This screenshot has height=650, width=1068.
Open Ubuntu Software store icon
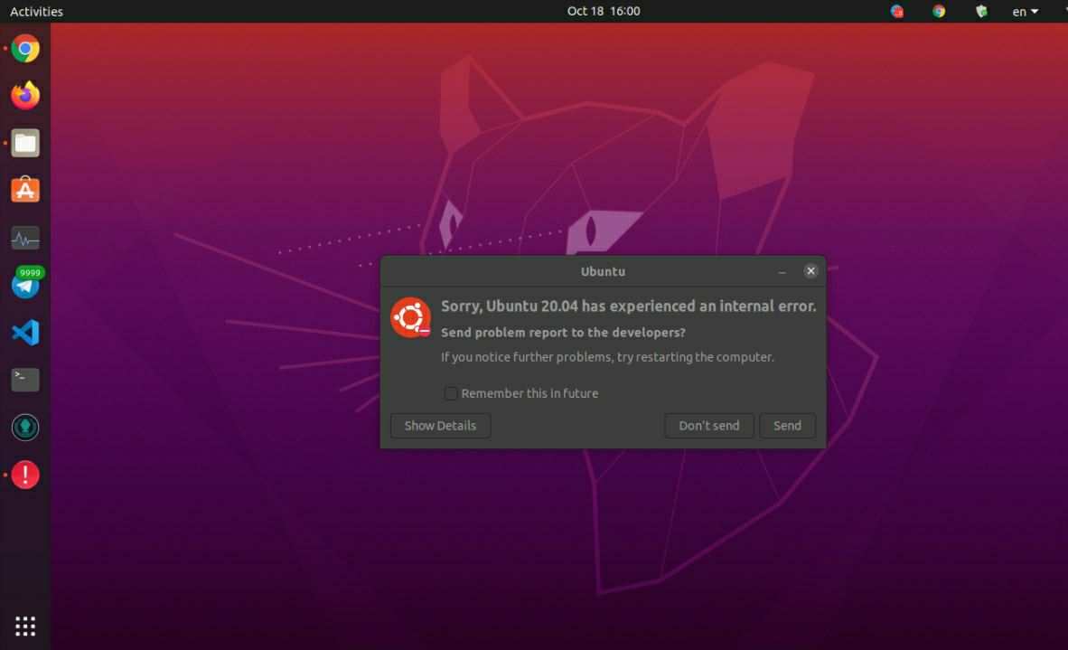point(25,190)
